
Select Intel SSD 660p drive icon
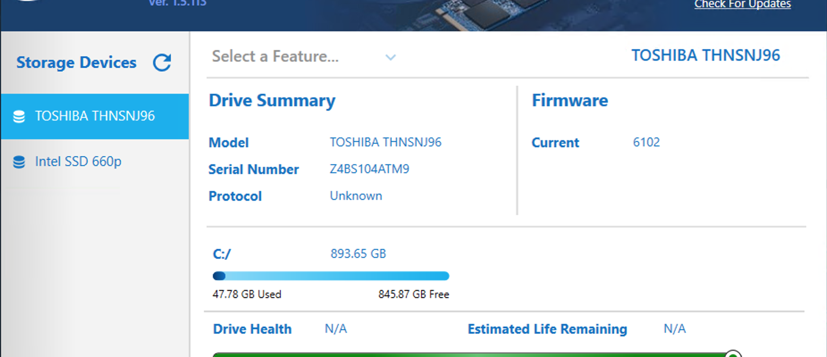pos(19,162)
